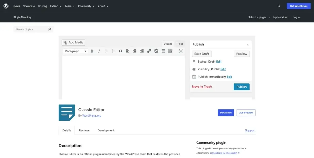Toggle the toolbar kitchen sink icon

pos(170,51)
